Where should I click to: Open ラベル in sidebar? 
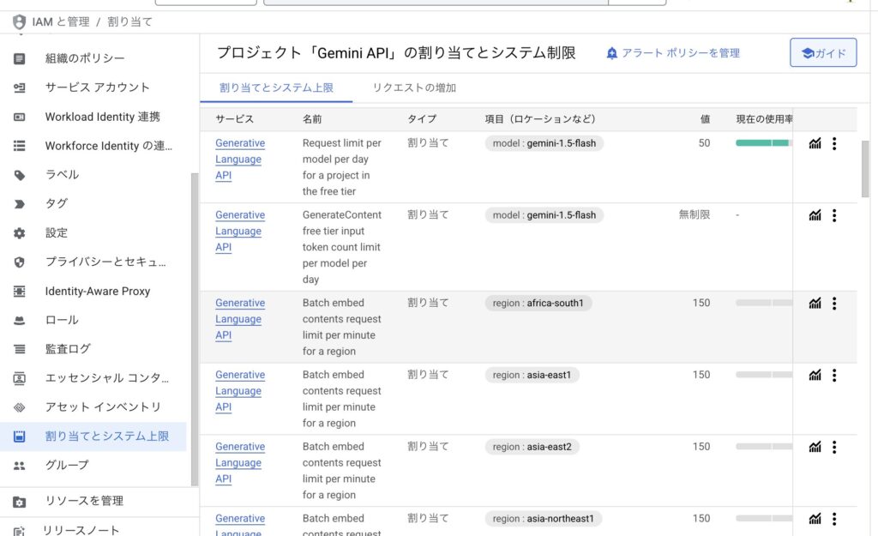click(x=62, y=174)
